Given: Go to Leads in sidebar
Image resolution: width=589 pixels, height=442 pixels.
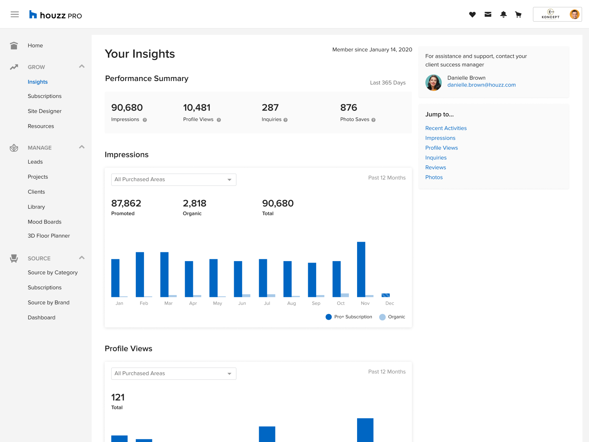Looking at the screenshot, I should 35,162.
